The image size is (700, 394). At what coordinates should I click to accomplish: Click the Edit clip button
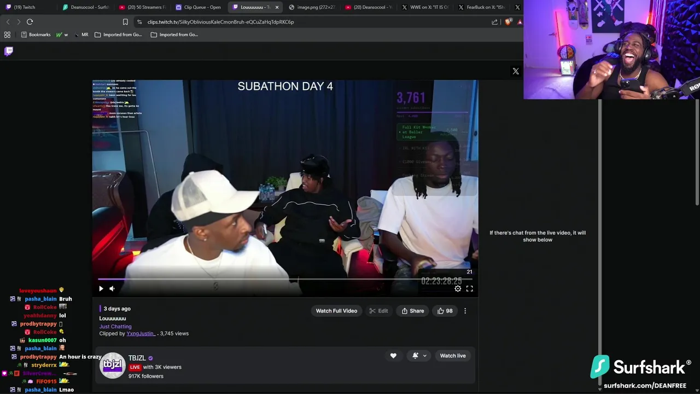point(378,311)
